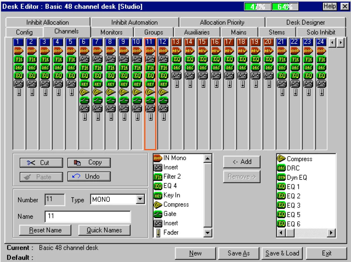Image resolution: width=351 pixels, height=262 pixels.
Task: Click the Exit button
Action: (x=326, y=253)
